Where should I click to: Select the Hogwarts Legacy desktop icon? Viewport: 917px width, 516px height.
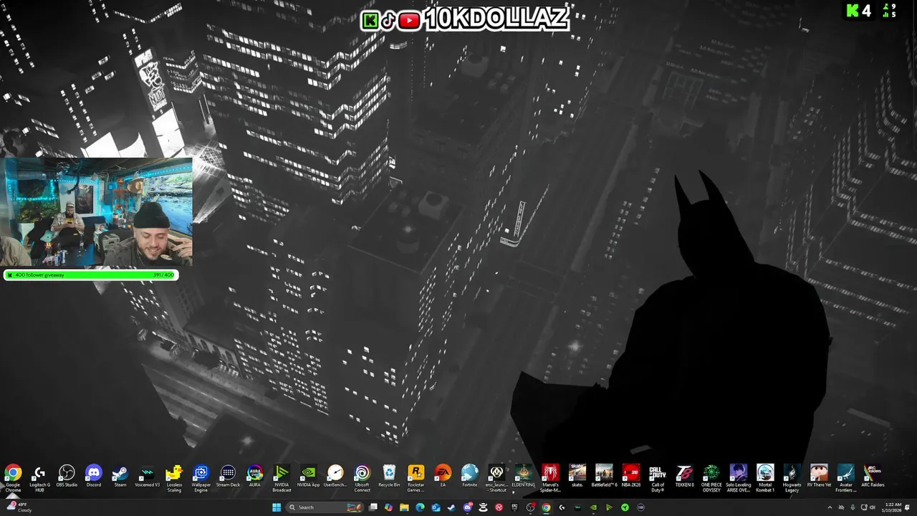click(x=792, y=476)
